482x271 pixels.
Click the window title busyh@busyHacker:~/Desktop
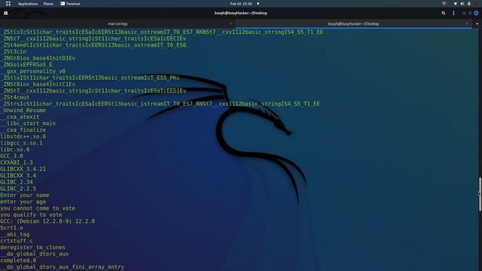tap(241, 14)
